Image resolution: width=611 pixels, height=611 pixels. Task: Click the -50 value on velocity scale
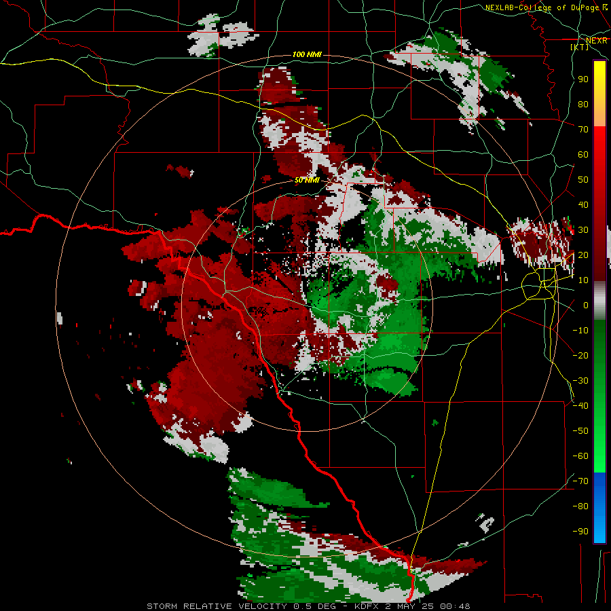pos(580,430)
